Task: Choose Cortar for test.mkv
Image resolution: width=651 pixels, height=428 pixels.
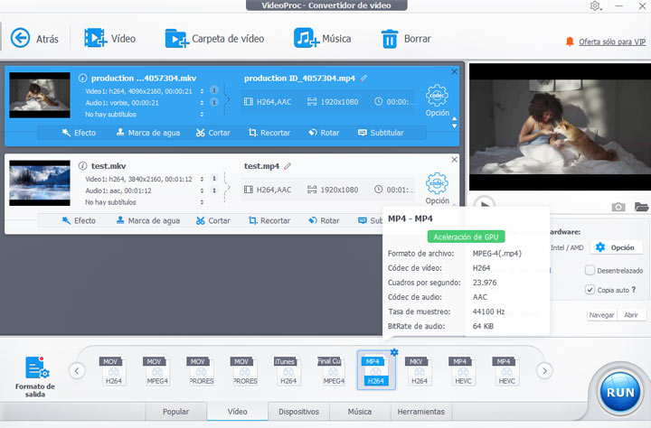Action: (x=213, y=220)
